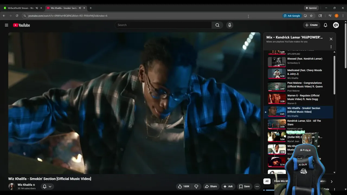The height and width of the screenshot is (195, 347).
Task: Go to the YouTube home logo
Action: coord(21,25)
